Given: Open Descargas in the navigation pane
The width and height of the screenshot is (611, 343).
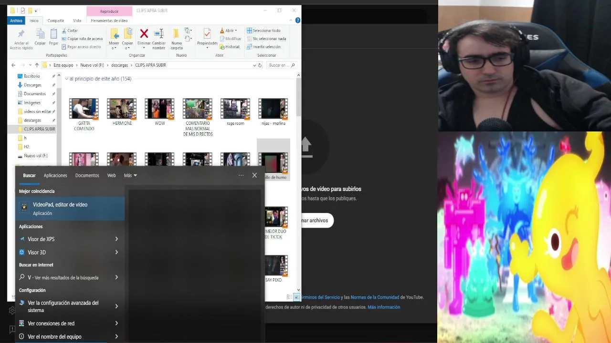Looking at the screenshot, I should [32, 85].
